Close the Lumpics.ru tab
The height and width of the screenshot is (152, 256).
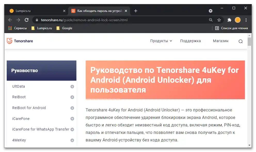pos(64,11)
